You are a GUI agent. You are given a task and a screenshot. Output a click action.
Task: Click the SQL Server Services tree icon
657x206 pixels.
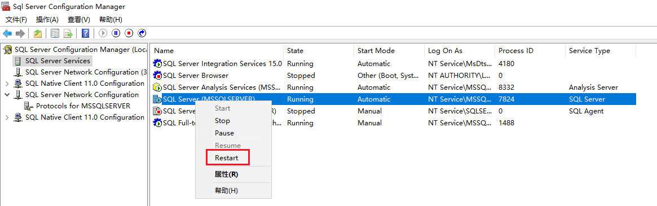tap(18, 61)
